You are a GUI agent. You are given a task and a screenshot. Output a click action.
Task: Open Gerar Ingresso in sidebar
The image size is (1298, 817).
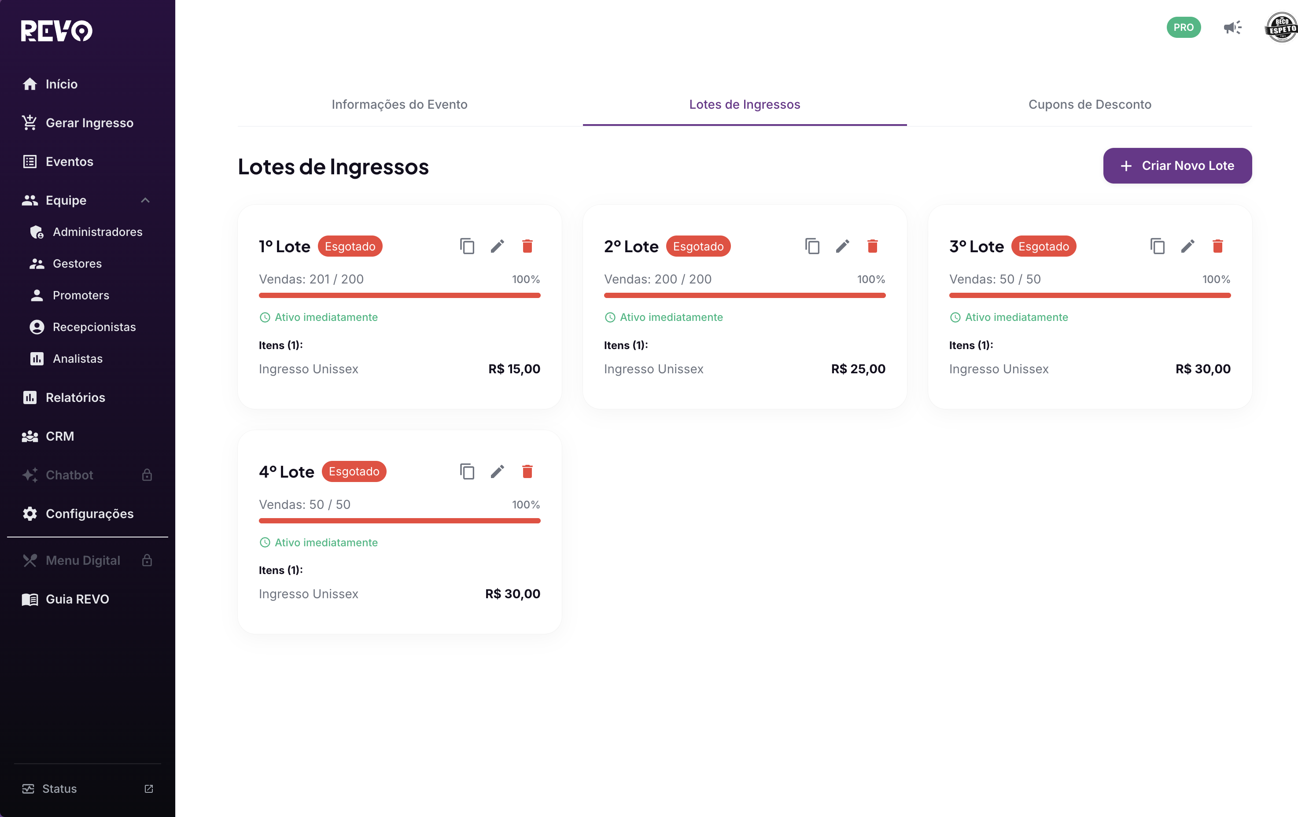pyautogui.click(x=87, y=123)
